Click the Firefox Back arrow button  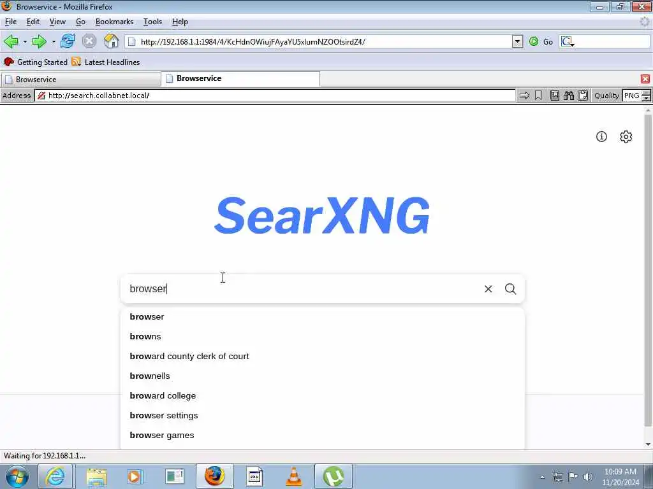click(11, 41)
